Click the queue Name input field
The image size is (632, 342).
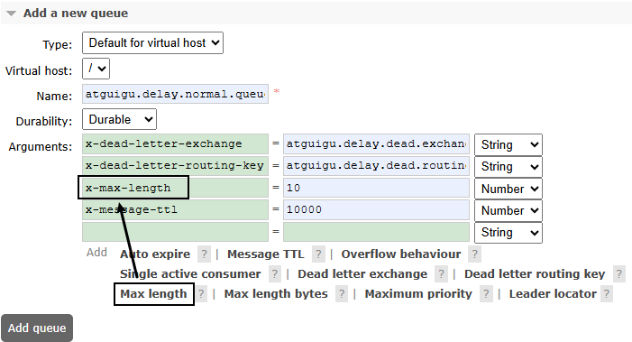(175, 94)
